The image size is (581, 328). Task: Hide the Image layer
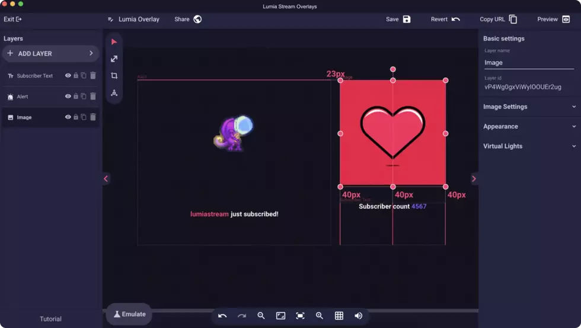pos(68,117)
